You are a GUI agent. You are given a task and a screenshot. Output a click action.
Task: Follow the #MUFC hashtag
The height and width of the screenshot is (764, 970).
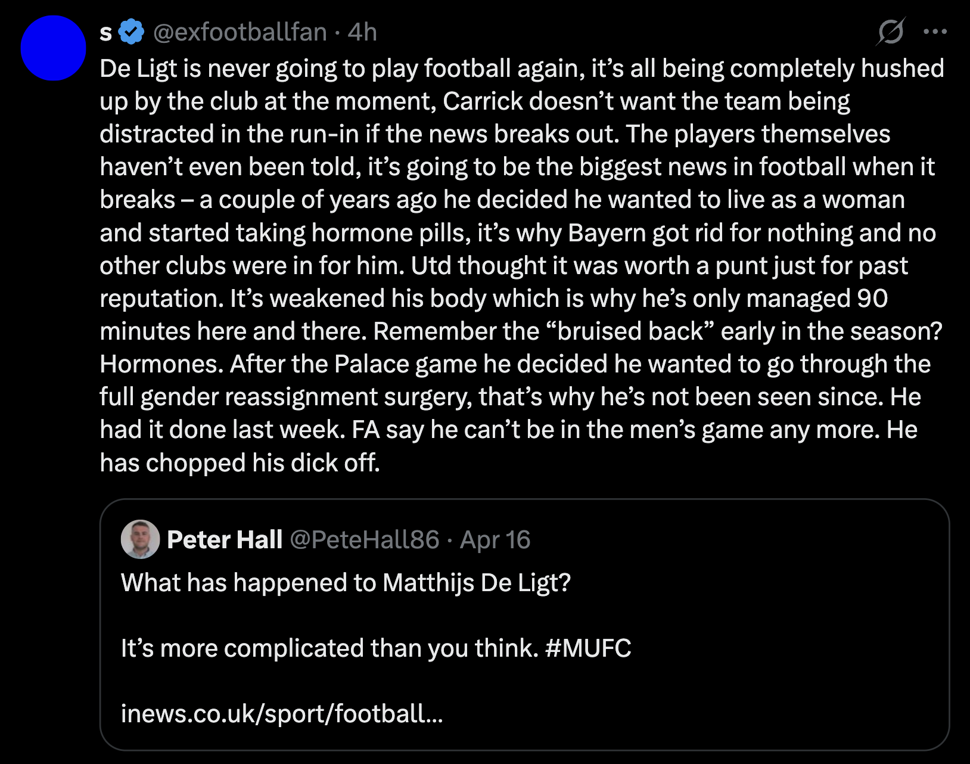pyautogui.click(x=588, y=648)
